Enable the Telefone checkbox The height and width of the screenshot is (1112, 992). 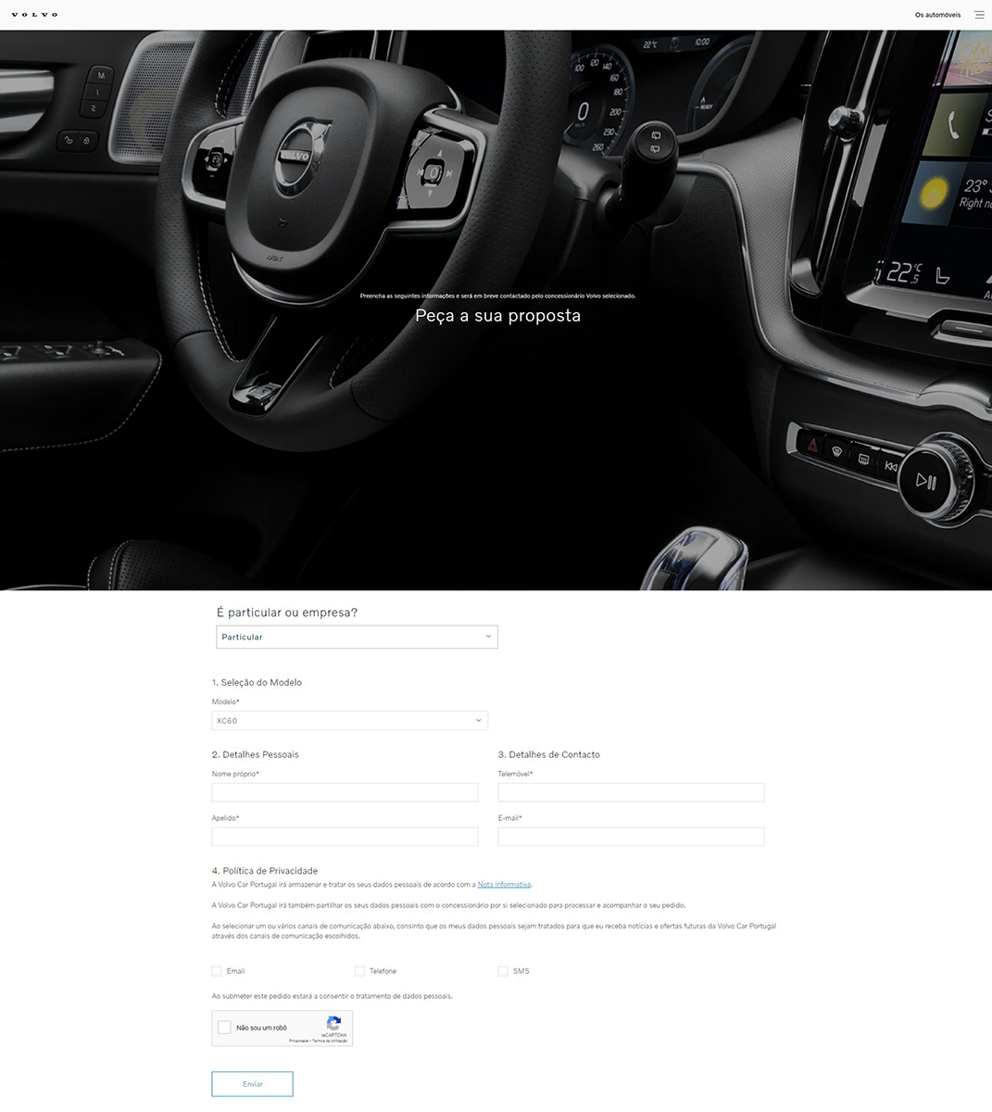[x=359, y=971]
